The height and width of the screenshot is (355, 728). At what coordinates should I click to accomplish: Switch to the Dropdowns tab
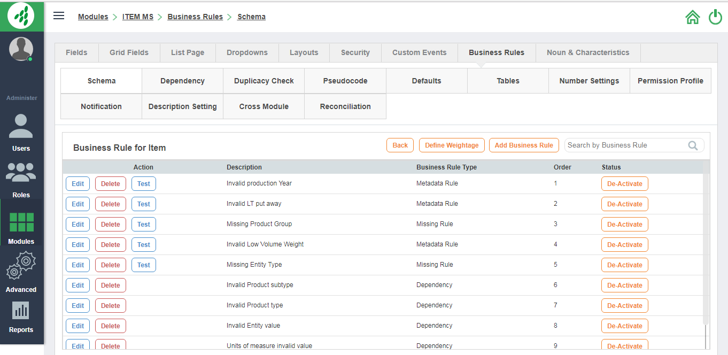pyautogui.click(x=247, y=52)
